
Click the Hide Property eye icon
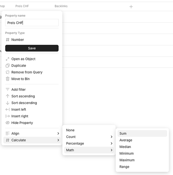point(7,123)
